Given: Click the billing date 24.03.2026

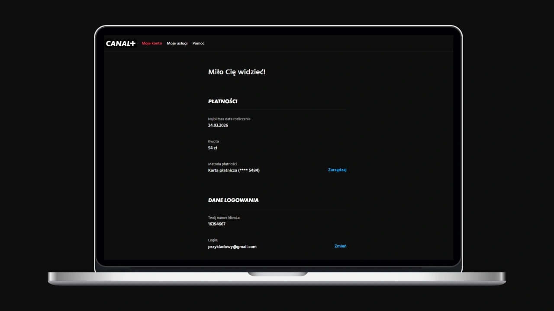Looking at the screenshot, I should click(x=218, y=125).
